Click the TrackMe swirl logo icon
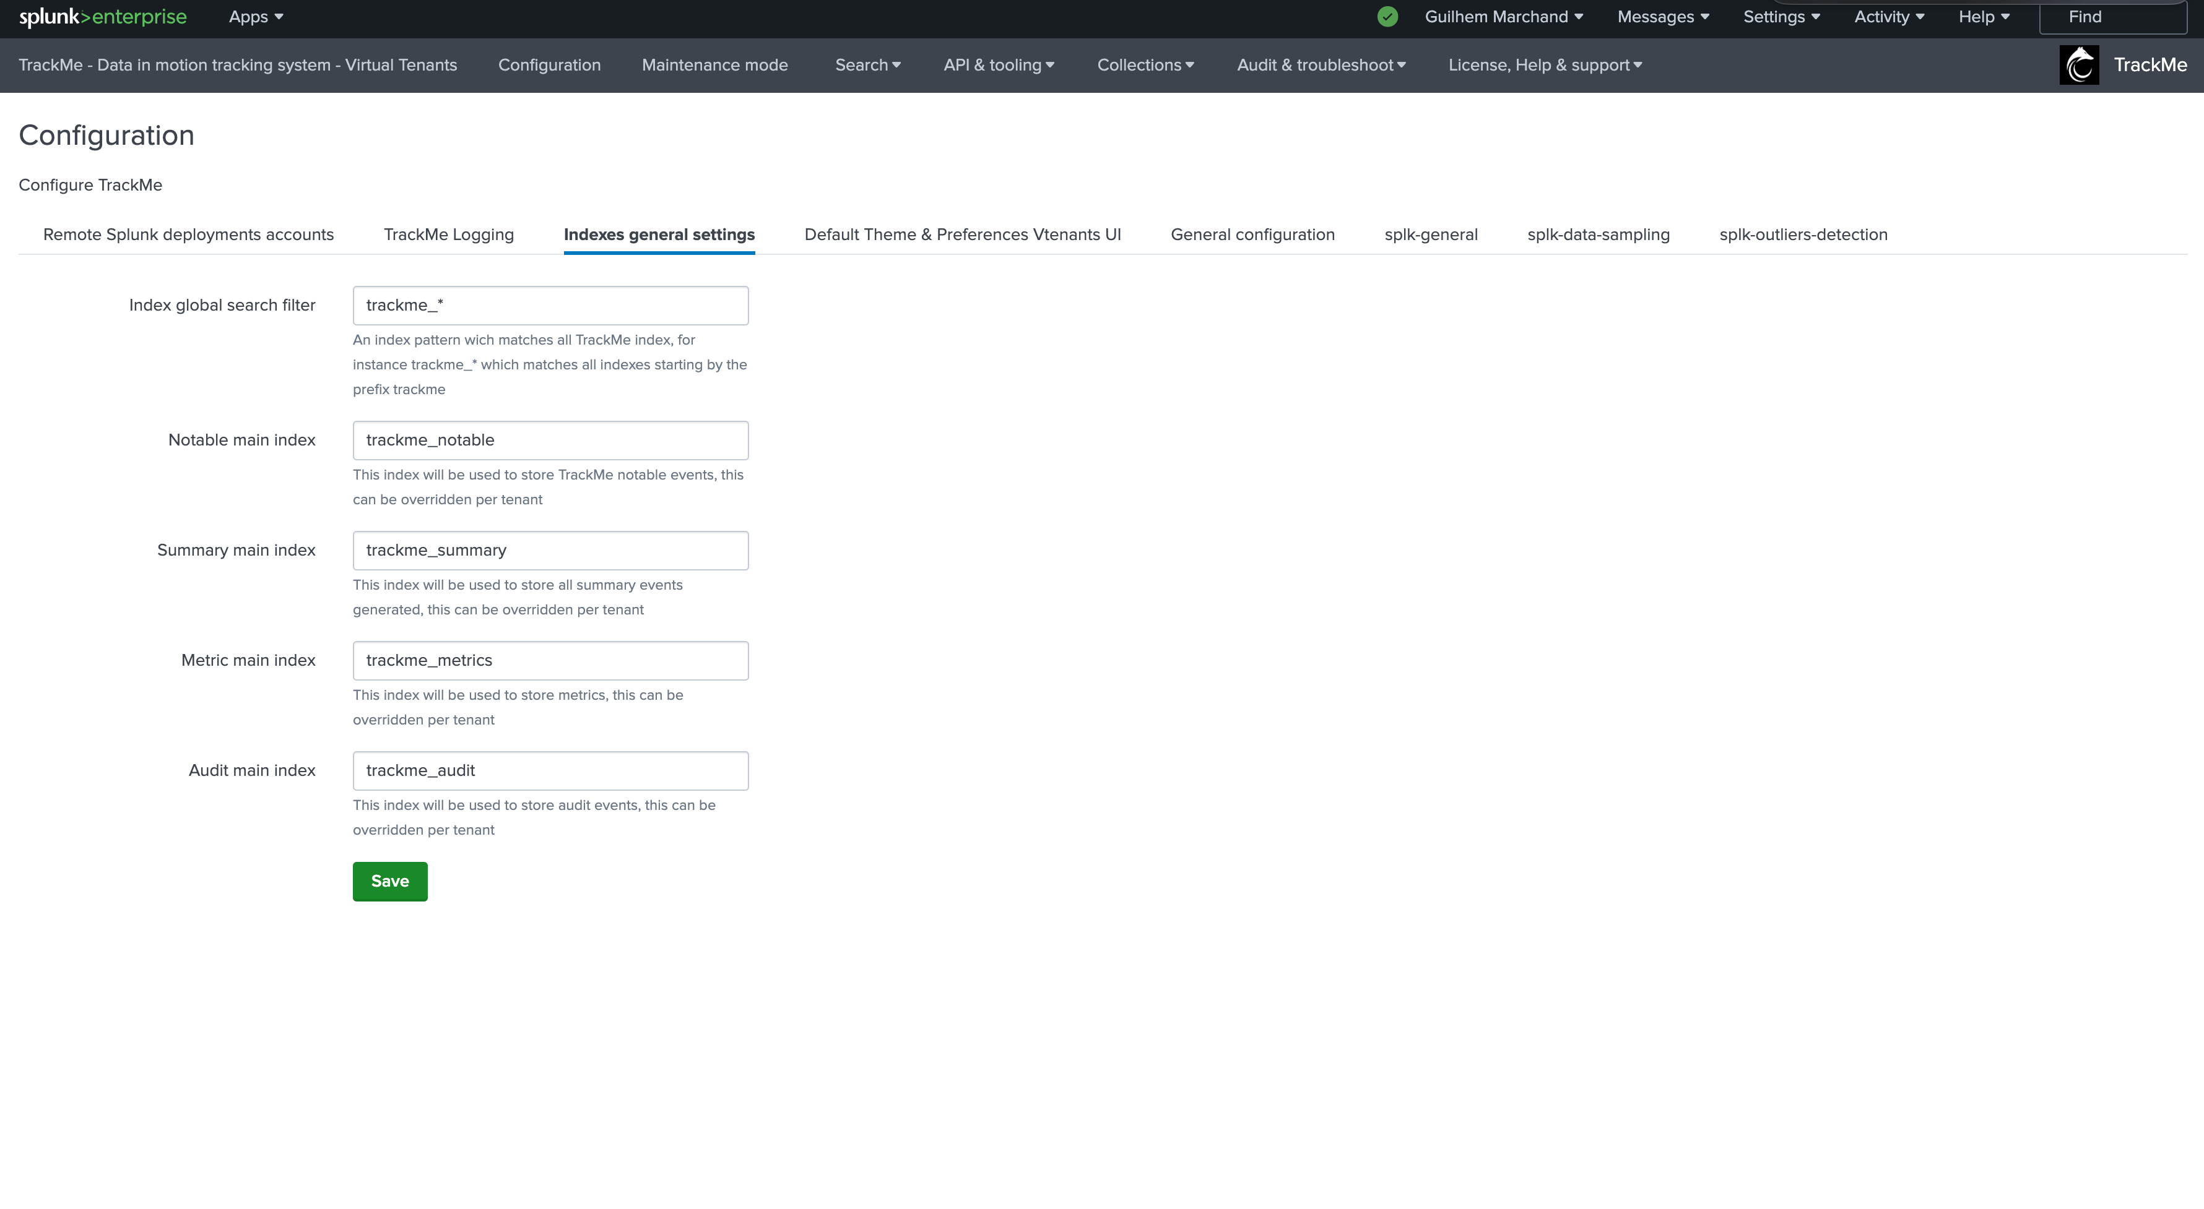This screenshot has height=1209, width=2204. [2079, 65]
